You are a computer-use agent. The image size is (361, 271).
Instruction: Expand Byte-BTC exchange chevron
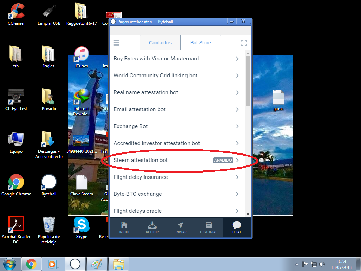[x=237, y=194]
